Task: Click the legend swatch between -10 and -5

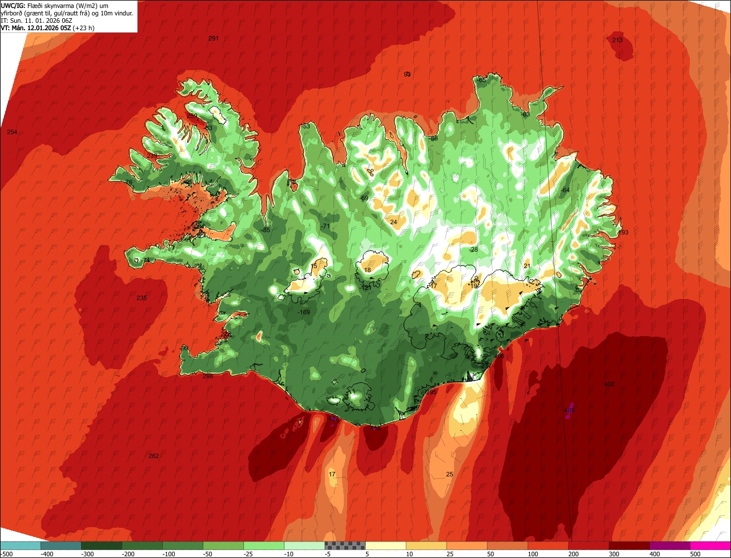Action: [304, 545]
